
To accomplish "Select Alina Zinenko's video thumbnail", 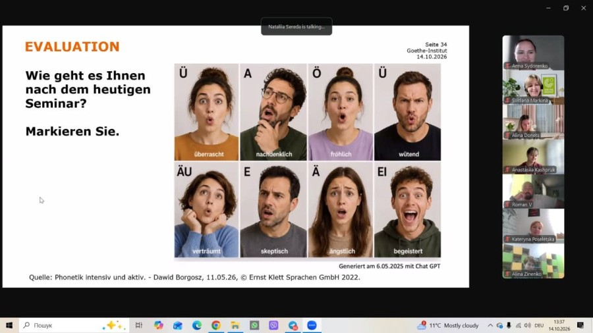I will [533, 261].
